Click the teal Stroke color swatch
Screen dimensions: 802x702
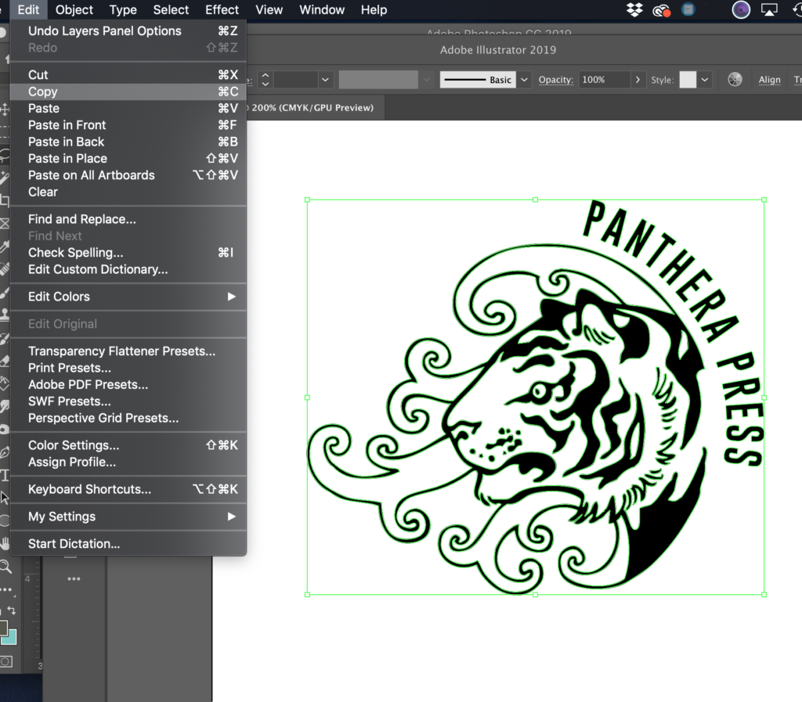9,637
